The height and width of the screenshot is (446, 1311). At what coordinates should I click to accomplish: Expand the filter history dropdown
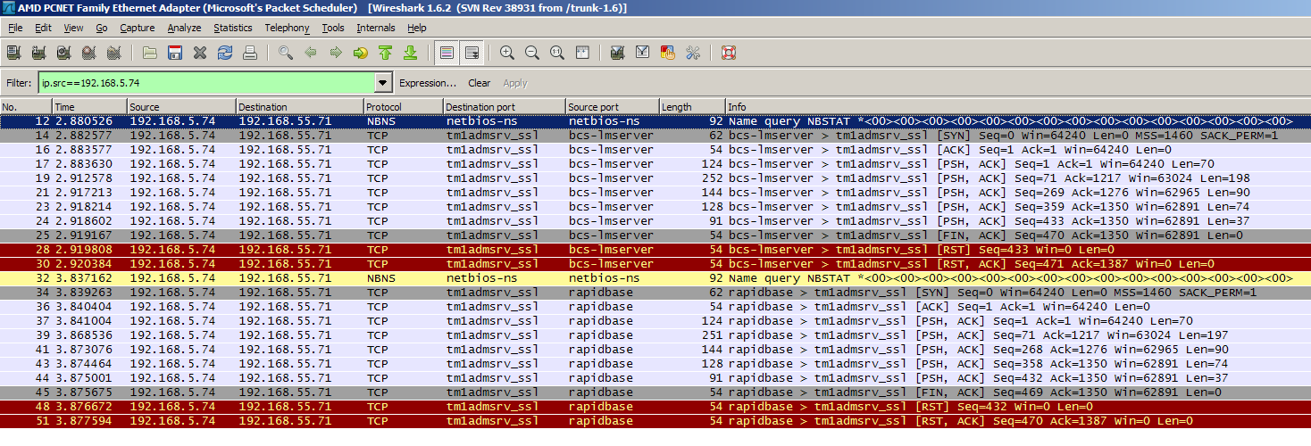click(384, 83)
